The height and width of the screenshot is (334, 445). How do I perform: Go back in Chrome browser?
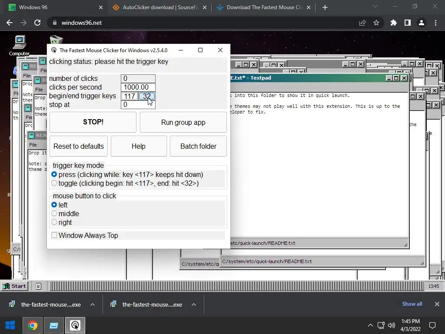[x=10, y=23]
